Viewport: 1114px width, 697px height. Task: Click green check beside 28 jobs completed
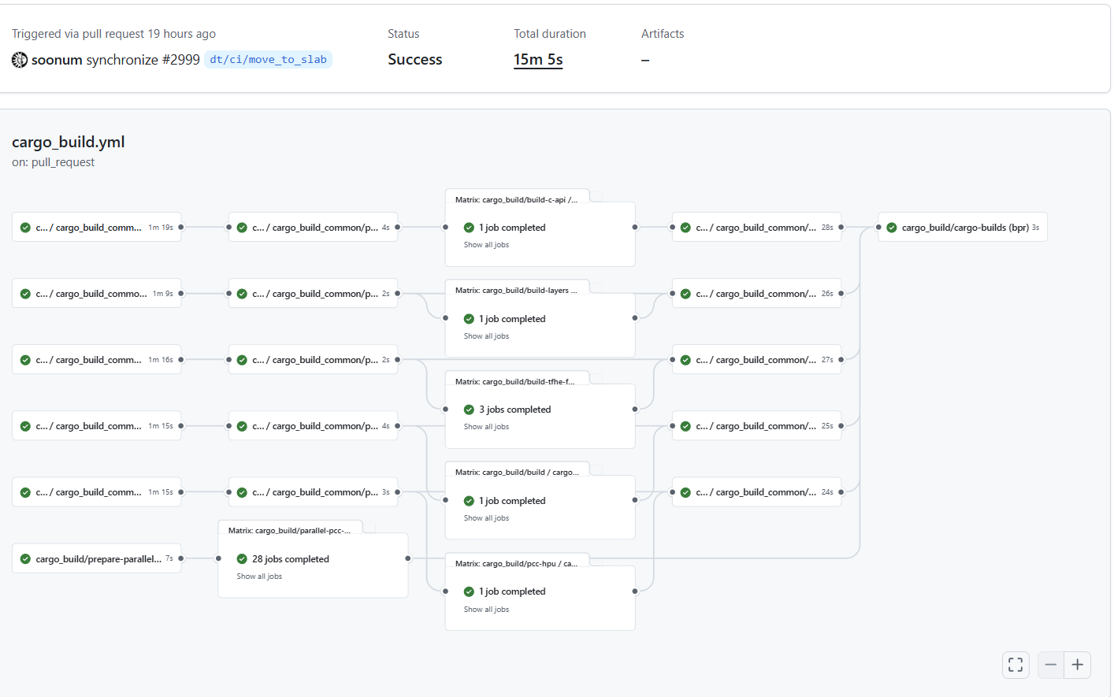[x=242, y=559]
